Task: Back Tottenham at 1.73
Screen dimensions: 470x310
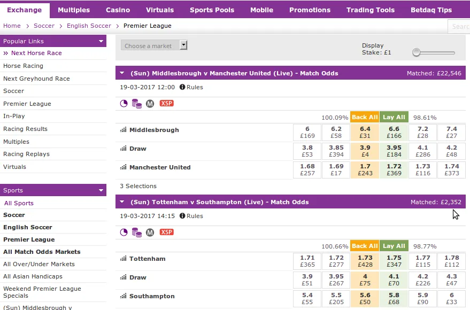Action: (x=365, y=261)
